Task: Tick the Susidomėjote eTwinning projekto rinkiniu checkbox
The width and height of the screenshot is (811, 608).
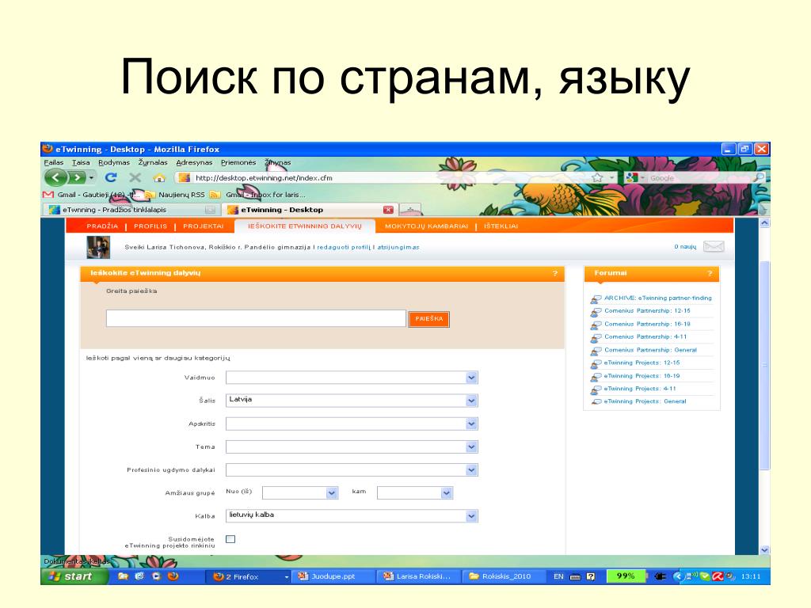Action: point(230,539)
